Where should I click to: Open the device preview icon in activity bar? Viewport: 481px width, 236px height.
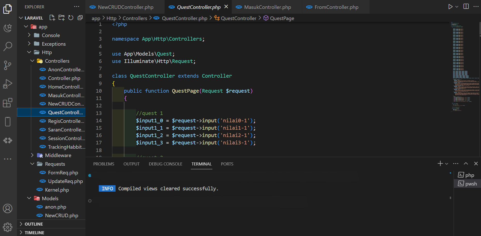[8, 122]
